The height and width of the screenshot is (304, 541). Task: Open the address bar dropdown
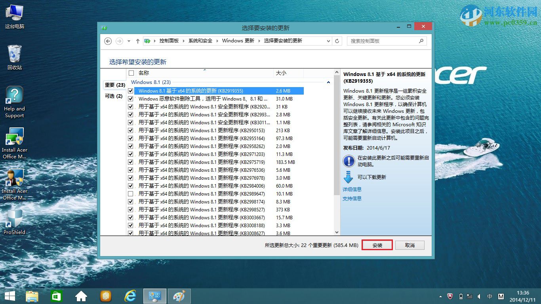(328, 41)
